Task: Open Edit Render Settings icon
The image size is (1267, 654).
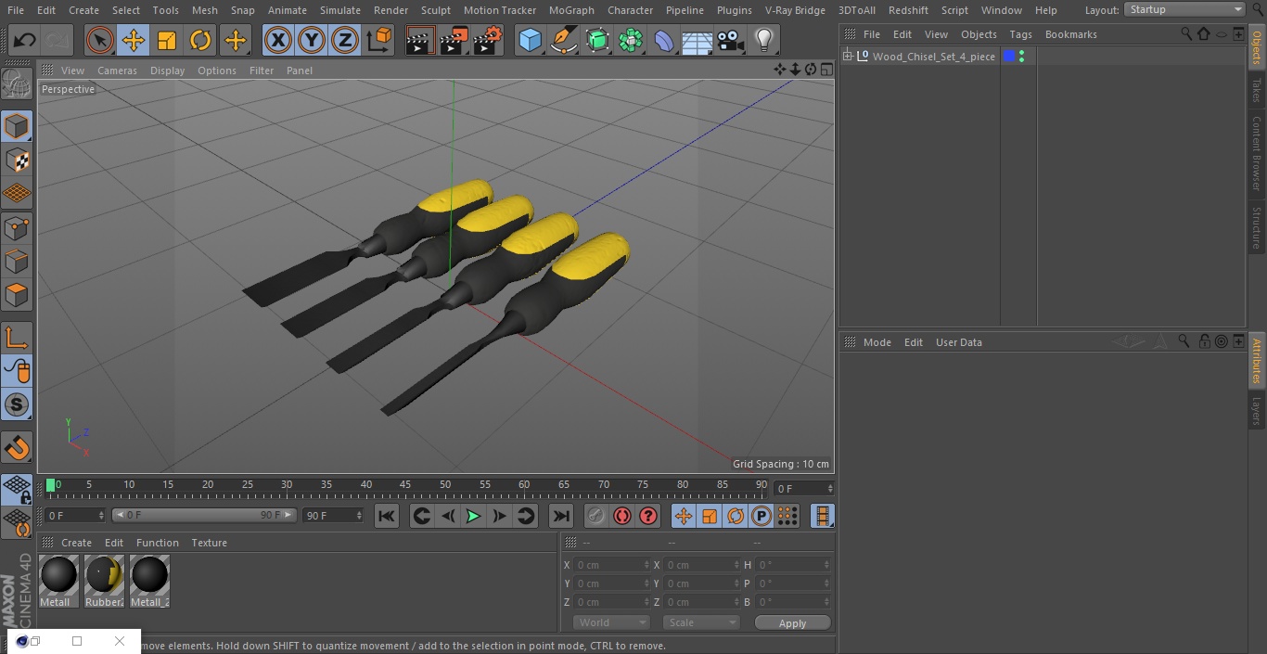Action: pos(488,41)
